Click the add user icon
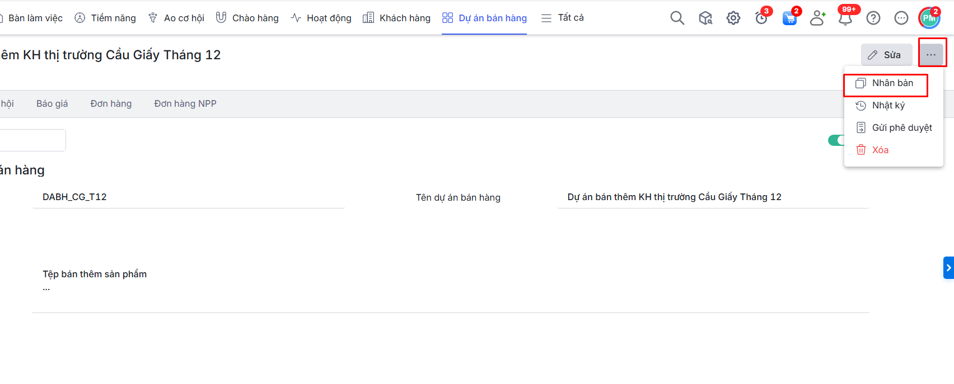This screenshot has height=384, width=954. coord(817,18)
